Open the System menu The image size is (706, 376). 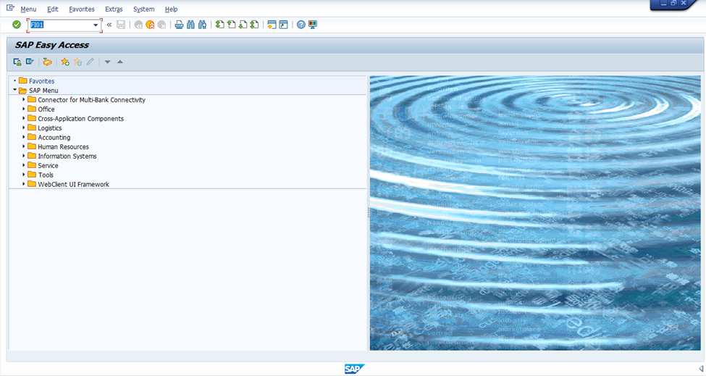tap(143, 9)
